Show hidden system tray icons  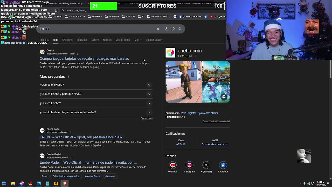tap(300, 184)
